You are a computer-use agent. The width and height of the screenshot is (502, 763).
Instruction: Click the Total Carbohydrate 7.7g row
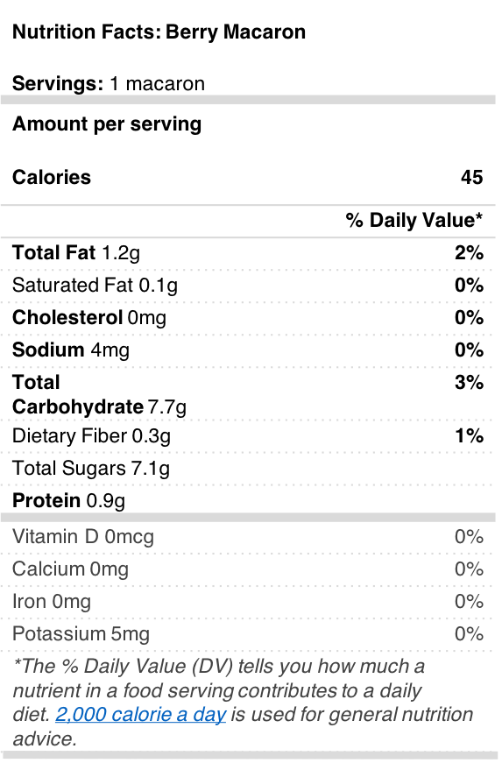coord(248,394)
